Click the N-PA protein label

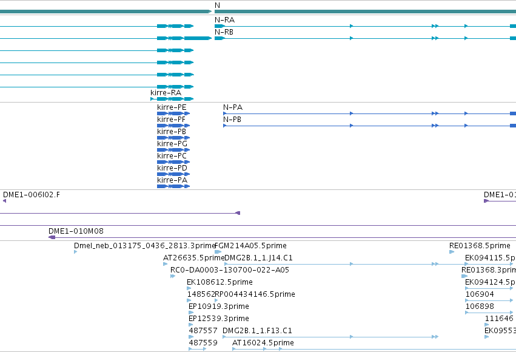[x=233, y=107]
